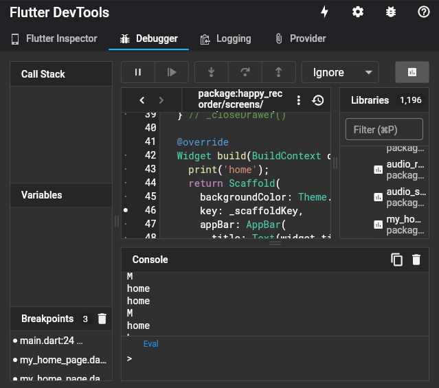Toggle breakpoint on line 46
439x388 pixels.
pos(126,210)
